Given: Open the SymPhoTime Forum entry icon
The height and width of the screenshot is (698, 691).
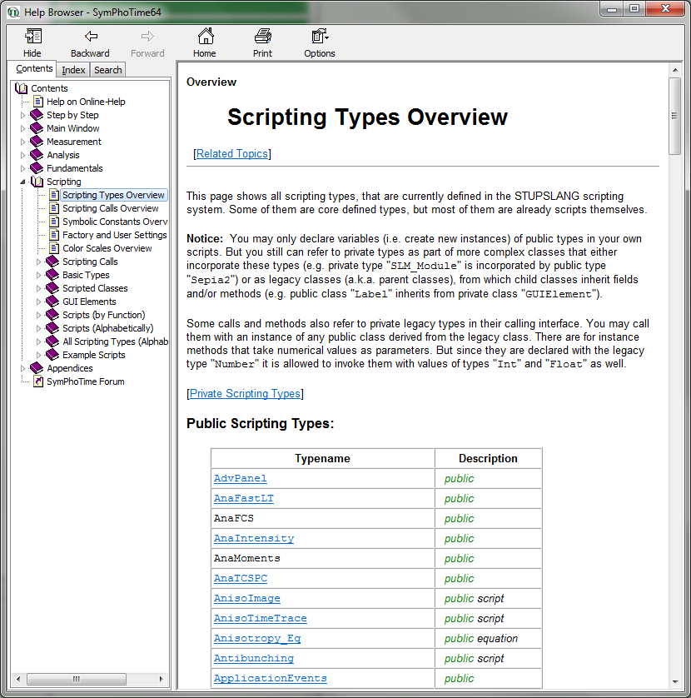Looking at the screenshot, I should tap(38, 381).
